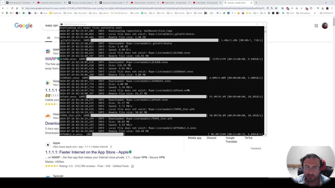Select the 'All' search results tab
The width and height of the screenshot is (335, 188).
pos(48,38)
